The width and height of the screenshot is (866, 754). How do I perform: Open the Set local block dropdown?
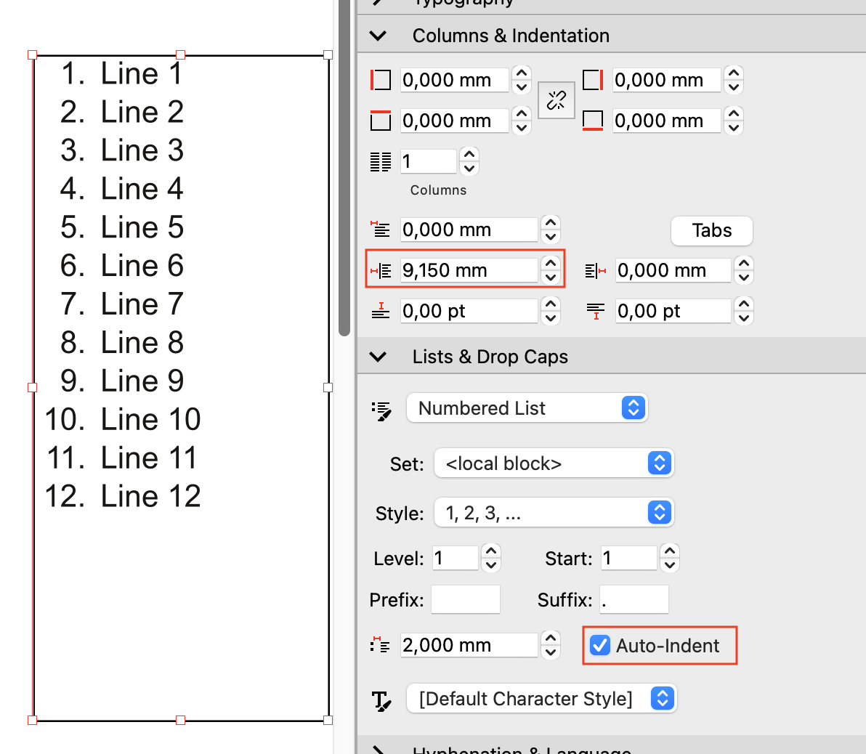tap(554, 463)
